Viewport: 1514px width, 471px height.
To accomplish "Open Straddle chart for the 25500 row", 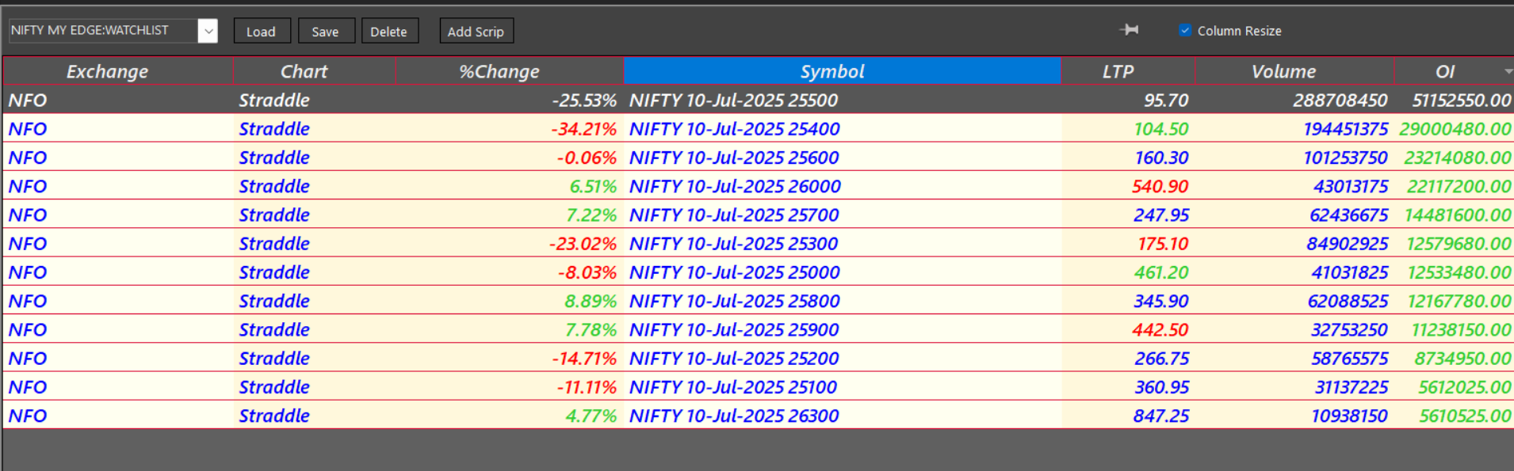I will point(274,101).
